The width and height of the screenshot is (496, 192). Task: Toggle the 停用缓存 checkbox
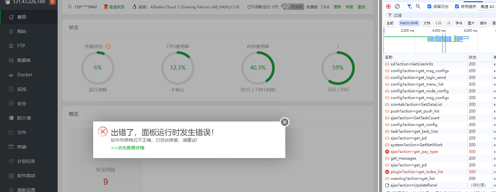click(457, 6)
